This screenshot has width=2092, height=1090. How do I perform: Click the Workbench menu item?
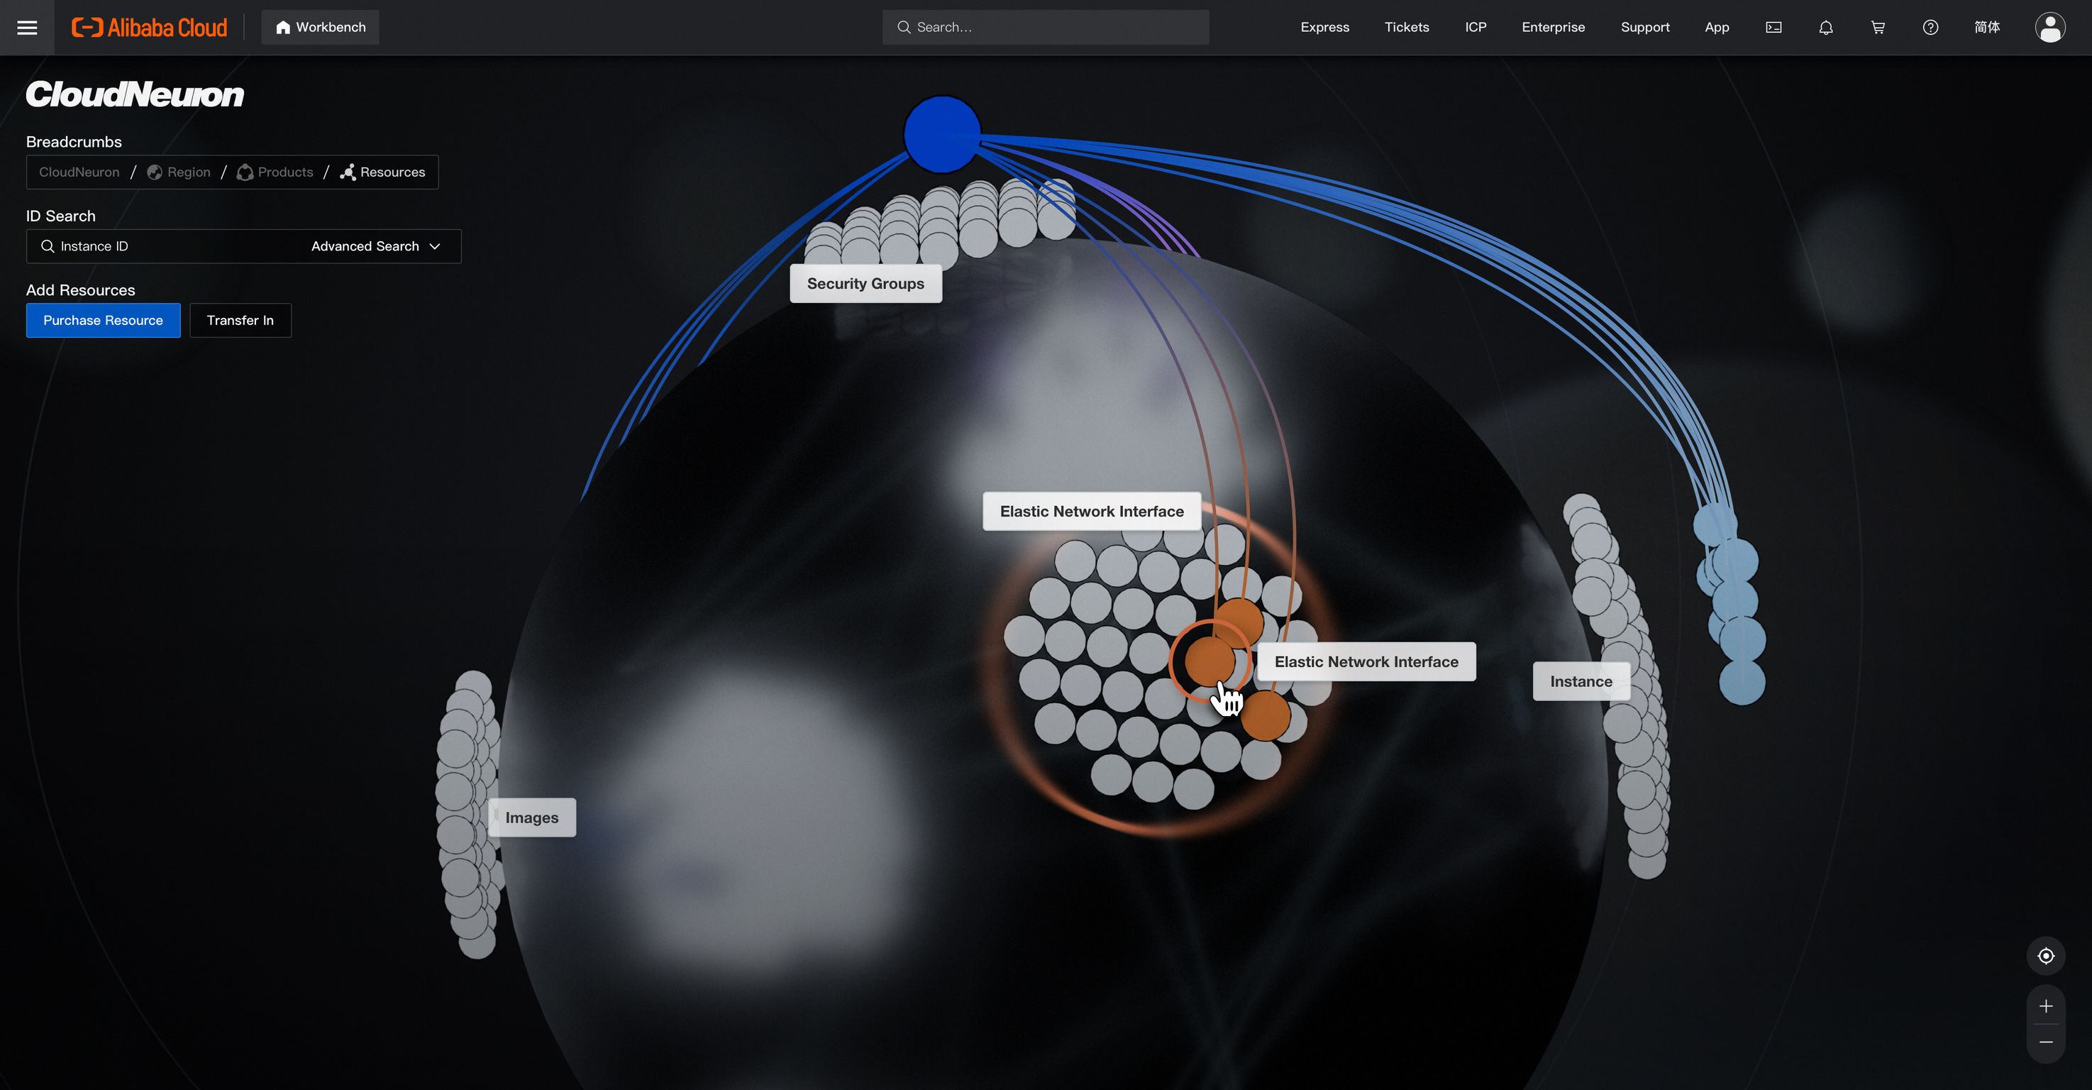point(320,28)
